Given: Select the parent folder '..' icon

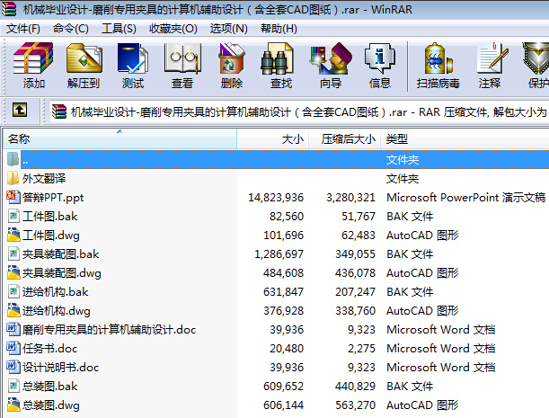Looking at the screenshot, I should [13, 159].
